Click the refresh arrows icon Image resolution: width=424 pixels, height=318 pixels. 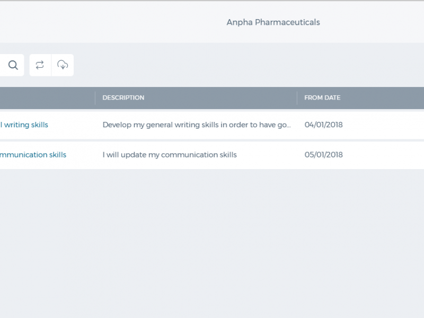tap(40, 65)
